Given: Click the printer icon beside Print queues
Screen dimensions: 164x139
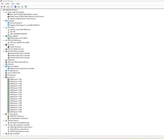Looking at the screenshot, I should click(x=6, y=75).
